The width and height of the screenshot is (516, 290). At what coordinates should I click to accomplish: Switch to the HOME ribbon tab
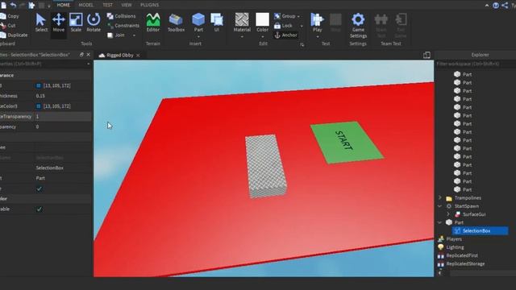[63, 5]
